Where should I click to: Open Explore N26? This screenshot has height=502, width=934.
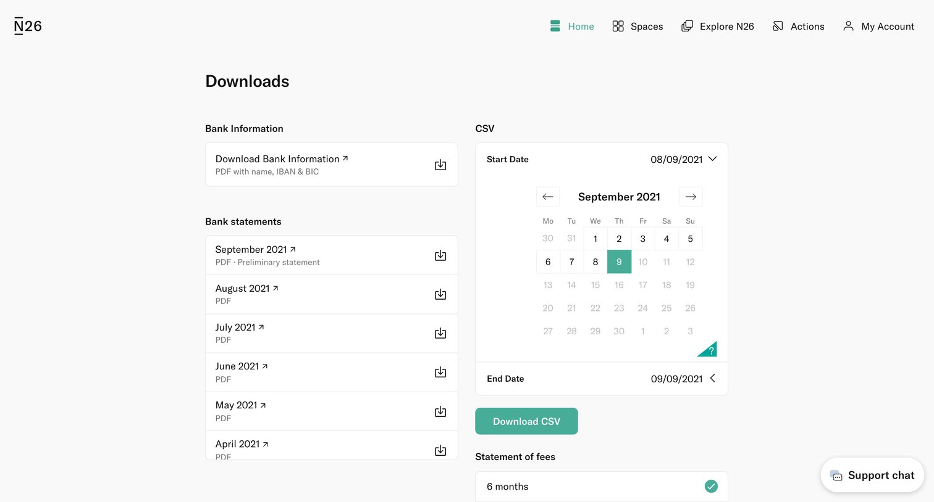(x=718, y=26)
